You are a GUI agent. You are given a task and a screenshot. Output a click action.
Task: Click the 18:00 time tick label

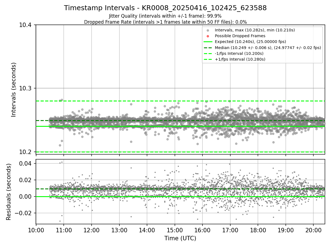pos(258,230)
